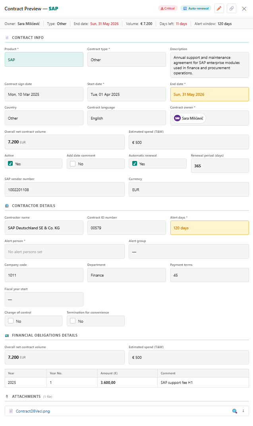The image size is (253, 426).
Task: Click the Alert person field
Action: [x=65, y=251]
